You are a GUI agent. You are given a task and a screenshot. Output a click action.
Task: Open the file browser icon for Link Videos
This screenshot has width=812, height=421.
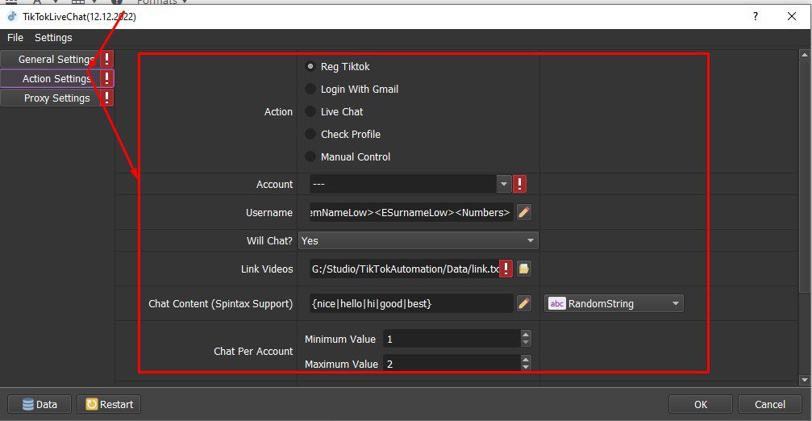(524, 269)
